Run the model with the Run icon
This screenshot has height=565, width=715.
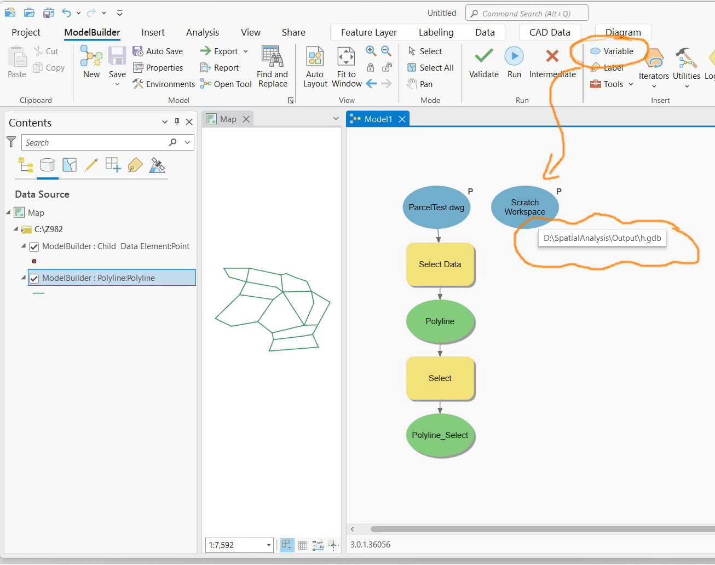tap(514, 56)
